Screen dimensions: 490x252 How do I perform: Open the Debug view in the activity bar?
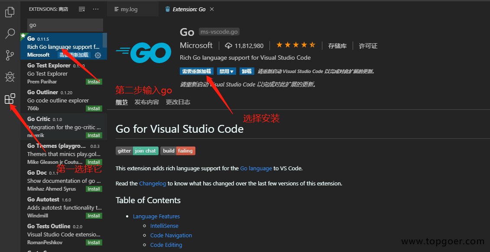pos(10,77)
